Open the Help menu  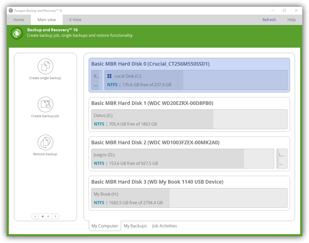tap(292, 20)
